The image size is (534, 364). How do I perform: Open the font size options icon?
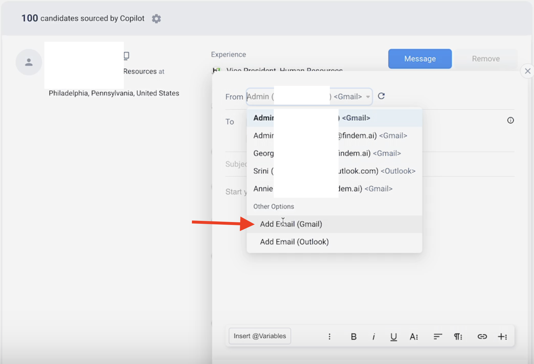click(x=414, y=337)
